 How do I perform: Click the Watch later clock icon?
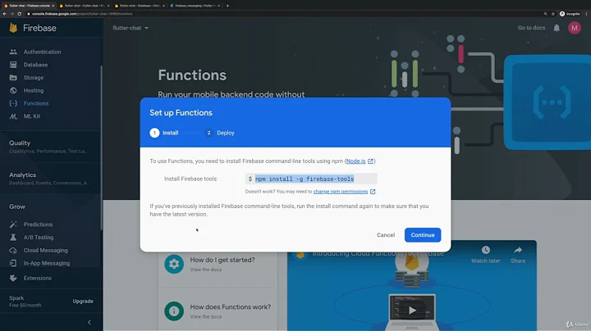[x=485, y=250]
